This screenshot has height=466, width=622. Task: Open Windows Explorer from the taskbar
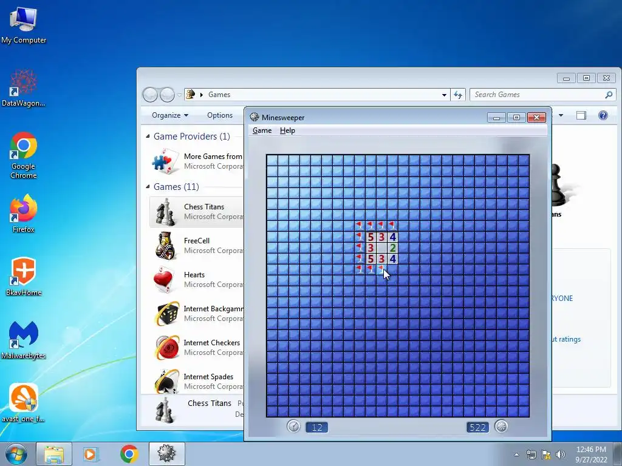[x=54, y=454]
